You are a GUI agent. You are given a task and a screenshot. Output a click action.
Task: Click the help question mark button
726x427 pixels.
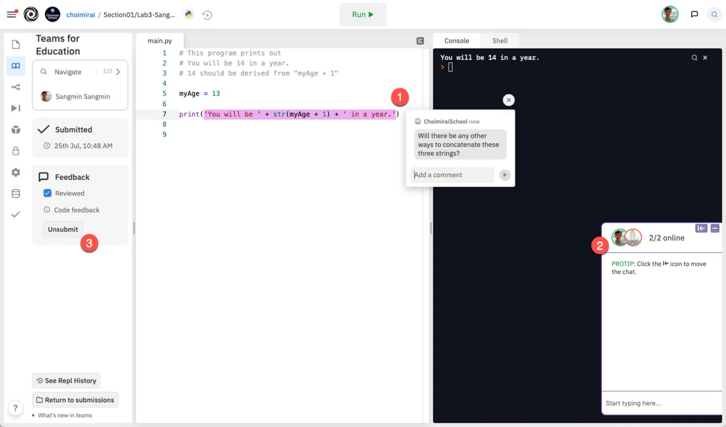[15, 408]
